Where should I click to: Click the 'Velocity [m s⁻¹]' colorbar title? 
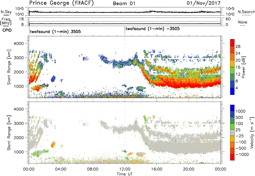coord(252,132)
